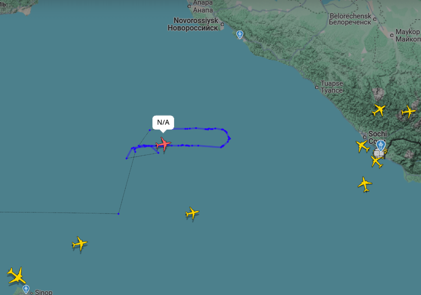421x295 pixels.
Task: Click the Belorechensk city label
Action: coord(350,19)
